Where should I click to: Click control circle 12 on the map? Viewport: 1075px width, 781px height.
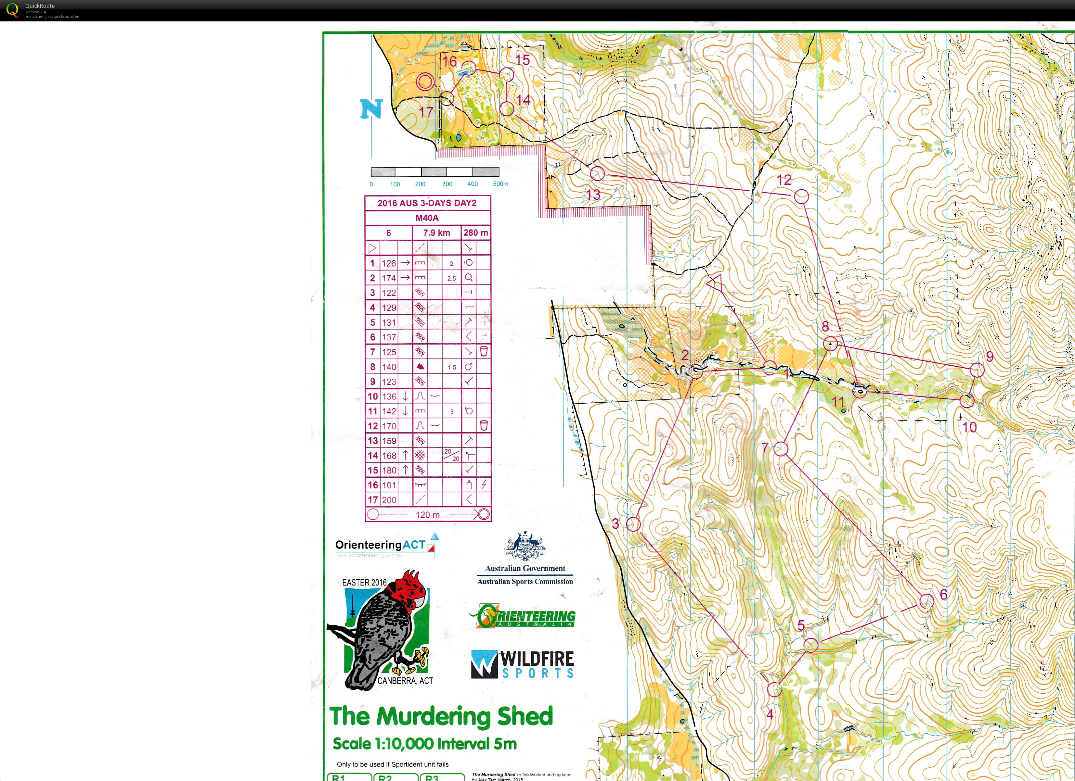point(801,196)
